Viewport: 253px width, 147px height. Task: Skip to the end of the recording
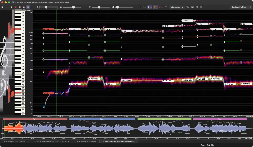coord(20,7)
